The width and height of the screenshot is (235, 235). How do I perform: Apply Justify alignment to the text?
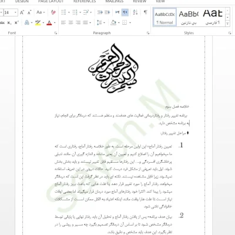point(86,22)
